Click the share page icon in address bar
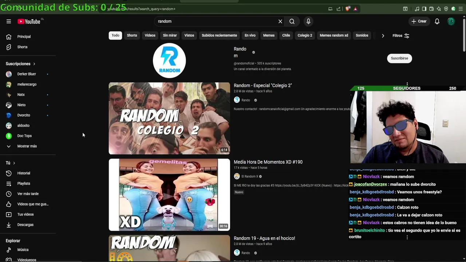 (x=339, y=9)
